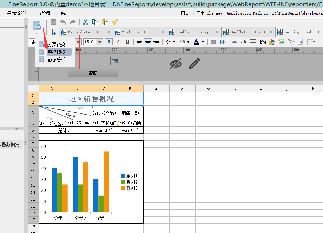This screenshot has height=233, width=323.
Task: Toggle underline formatting
Action: [x=127, y=42]
